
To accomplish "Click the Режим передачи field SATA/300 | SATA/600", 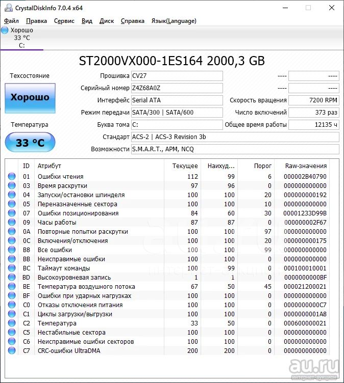I will [x=177, y=113].
